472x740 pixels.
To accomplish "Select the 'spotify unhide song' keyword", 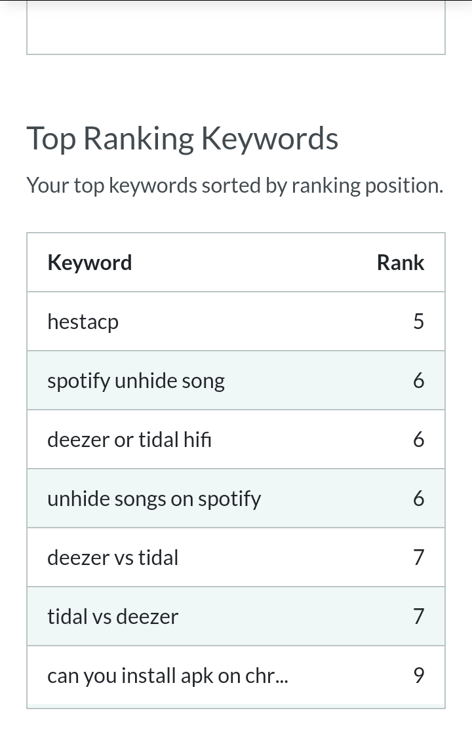I will [x=136, y=381].
